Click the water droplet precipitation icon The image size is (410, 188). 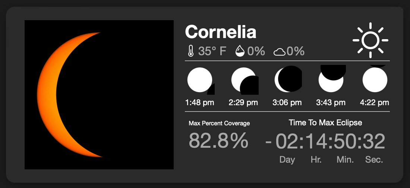pos(240,51)
